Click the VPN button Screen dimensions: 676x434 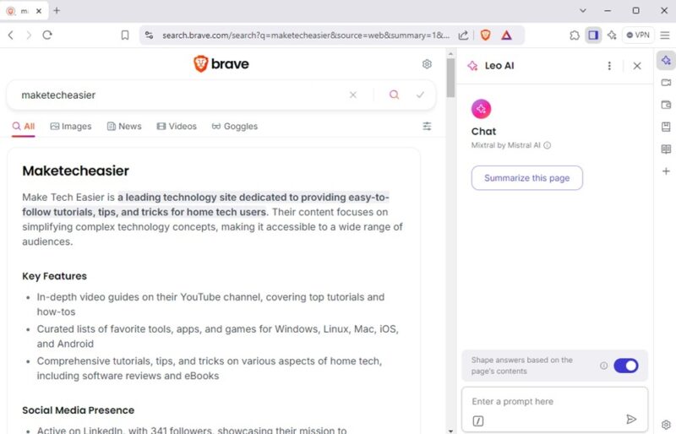(638, 35)
